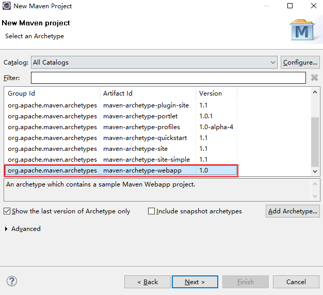Select maven-archetype-quickstart row
Viewport: 323px width, 295px height.
click(x=121, y=138)
